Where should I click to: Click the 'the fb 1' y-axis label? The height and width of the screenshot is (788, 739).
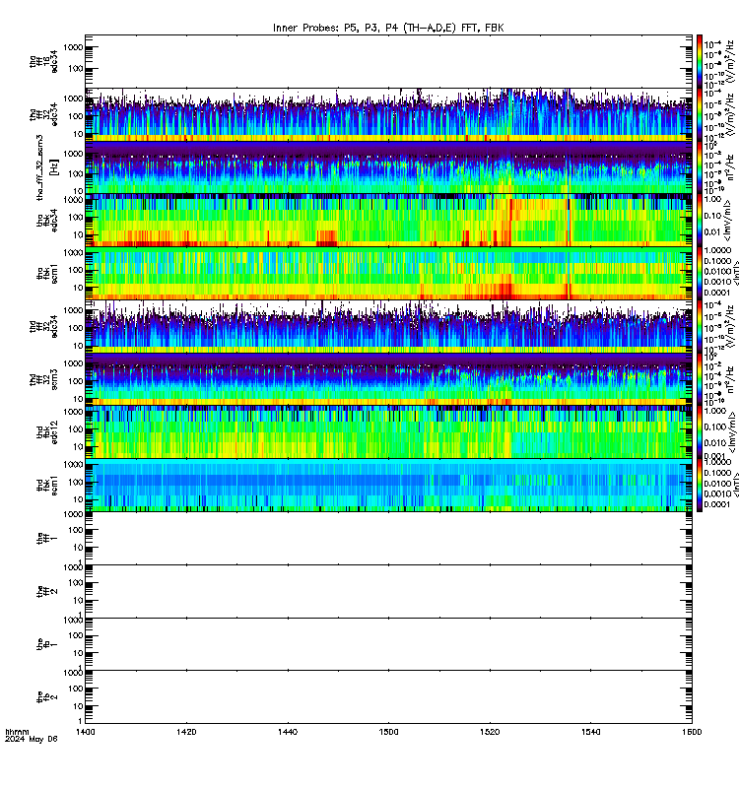47,644
